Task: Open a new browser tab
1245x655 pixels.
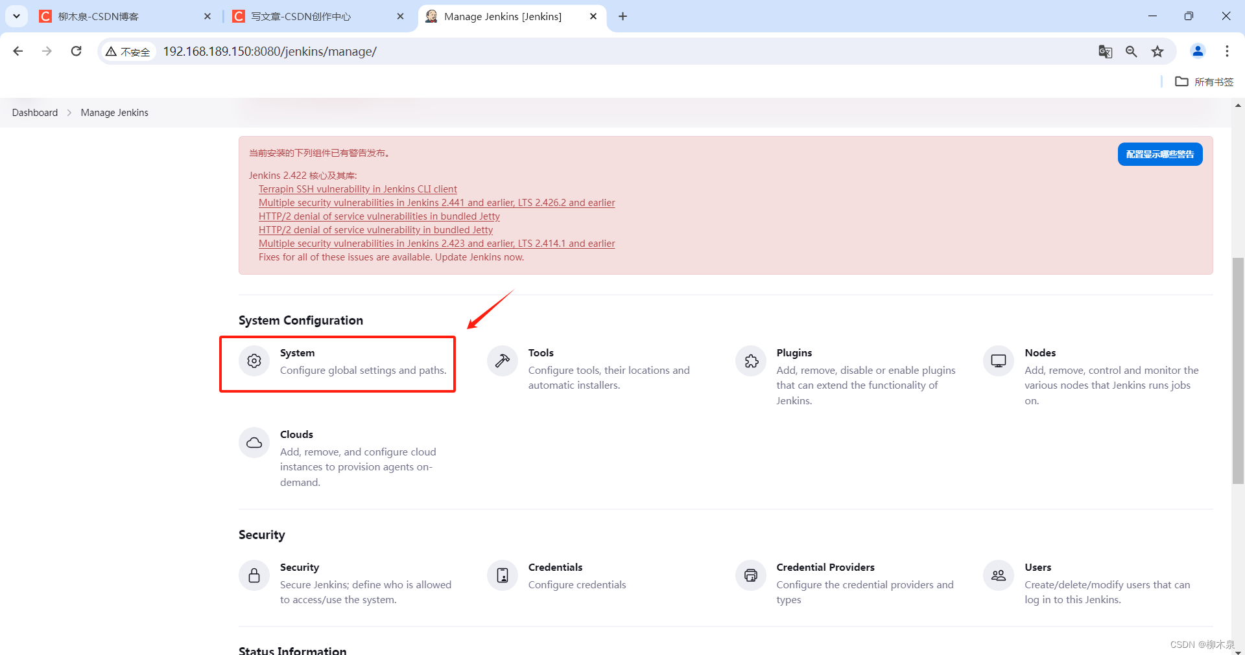Action: point(622,16)
